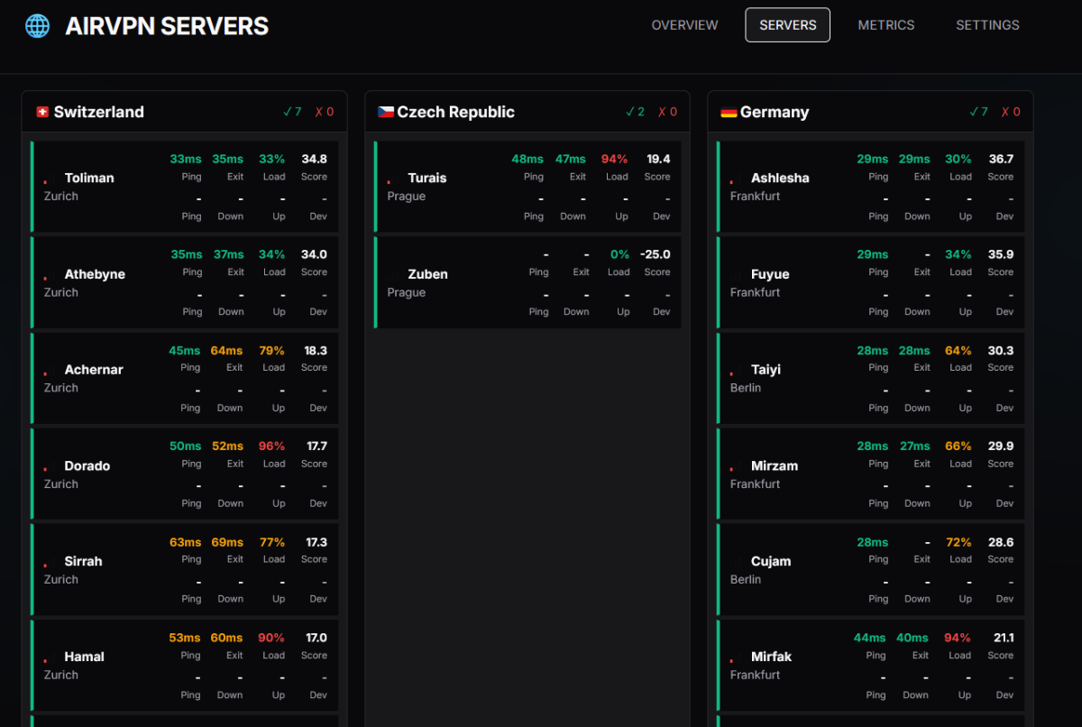The height and width of the screenshot is (727, 1082).
Task: Open the Overview tab
Action: (x=684, y=25)
